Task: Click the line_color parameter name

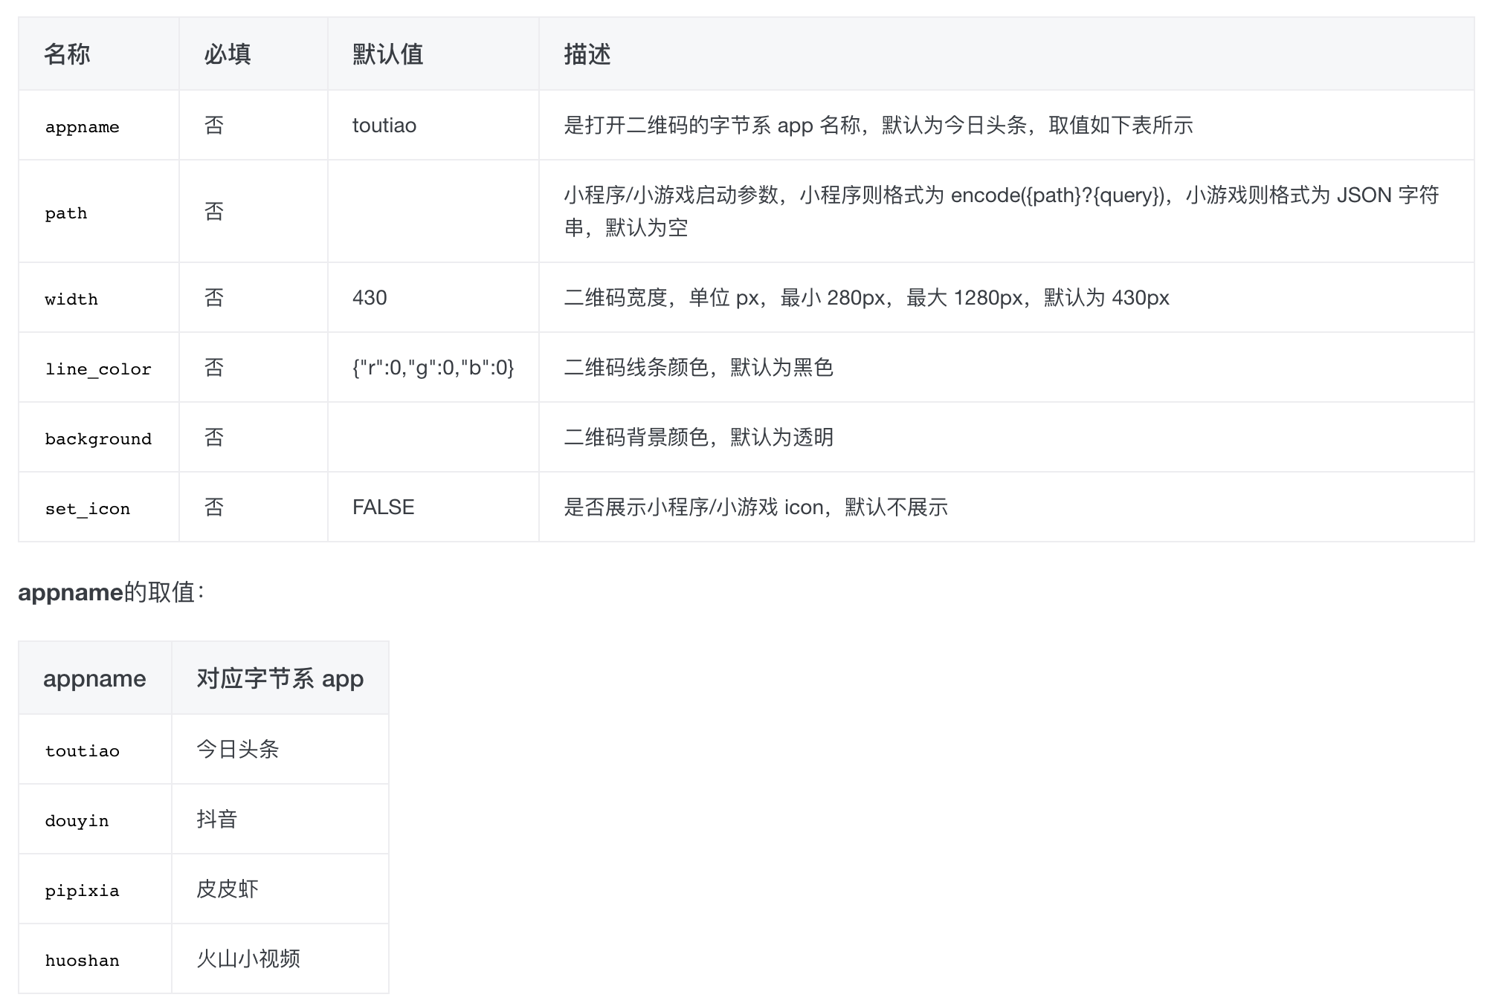Action: (x=98, y=369)
